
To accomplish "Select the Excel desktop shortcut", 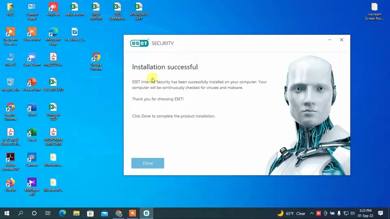I will (x=32, y=135).
